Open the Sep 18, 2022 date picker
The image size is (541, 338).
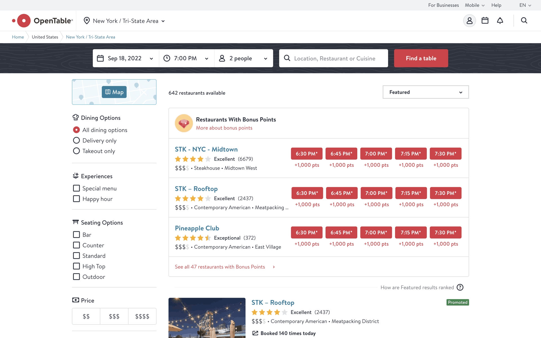[126, 58]
